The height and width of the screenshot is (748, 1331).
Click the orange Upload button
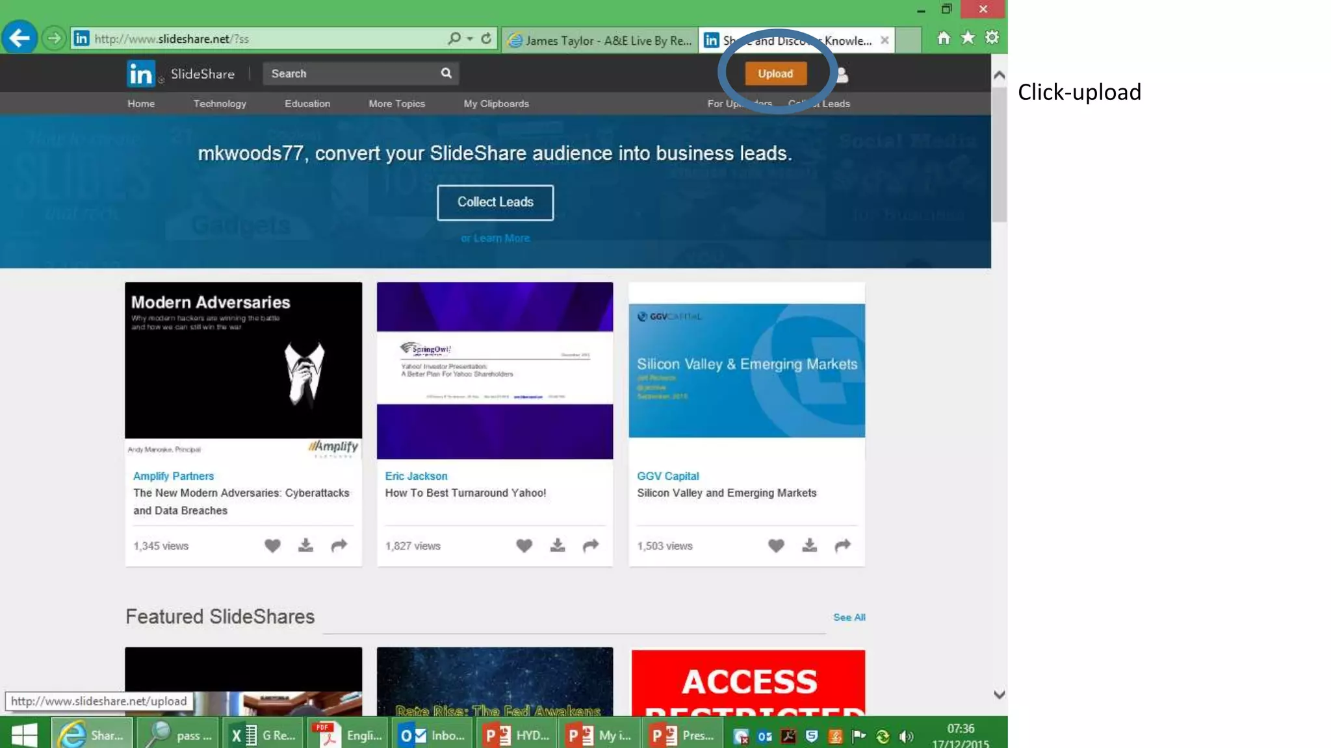(775, 73)
